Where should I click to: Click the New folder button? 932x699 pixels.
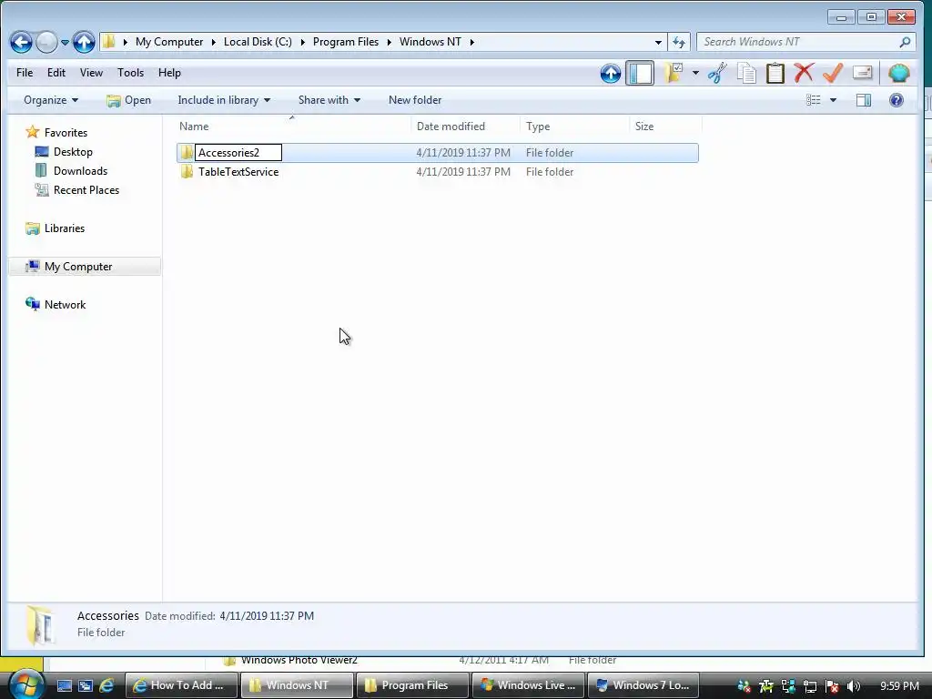tap(415, 100)
